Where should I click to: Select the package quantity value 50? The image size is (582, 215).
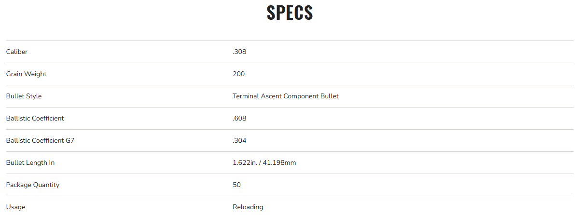236,185
